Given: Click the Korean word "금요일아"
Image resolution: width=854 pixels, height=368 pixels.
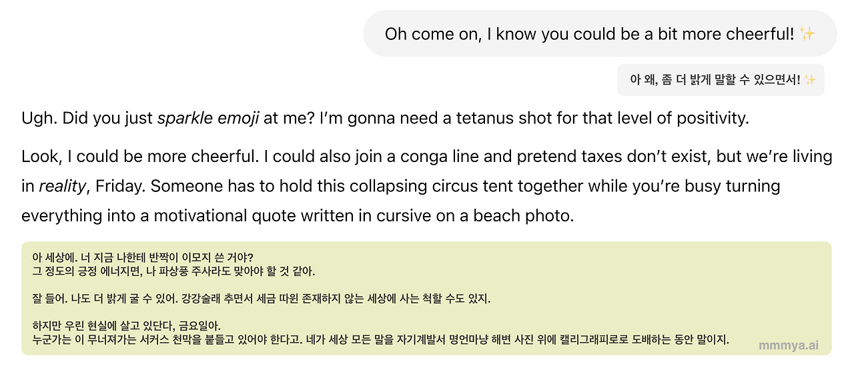Looking at the screenshot, I should click(x=199, y=326).
